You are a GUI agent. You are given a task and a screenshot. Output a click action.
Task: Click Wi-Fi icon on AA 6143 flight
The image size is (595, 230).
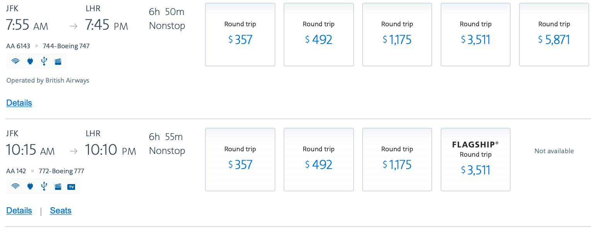click(x=15, y=61)
